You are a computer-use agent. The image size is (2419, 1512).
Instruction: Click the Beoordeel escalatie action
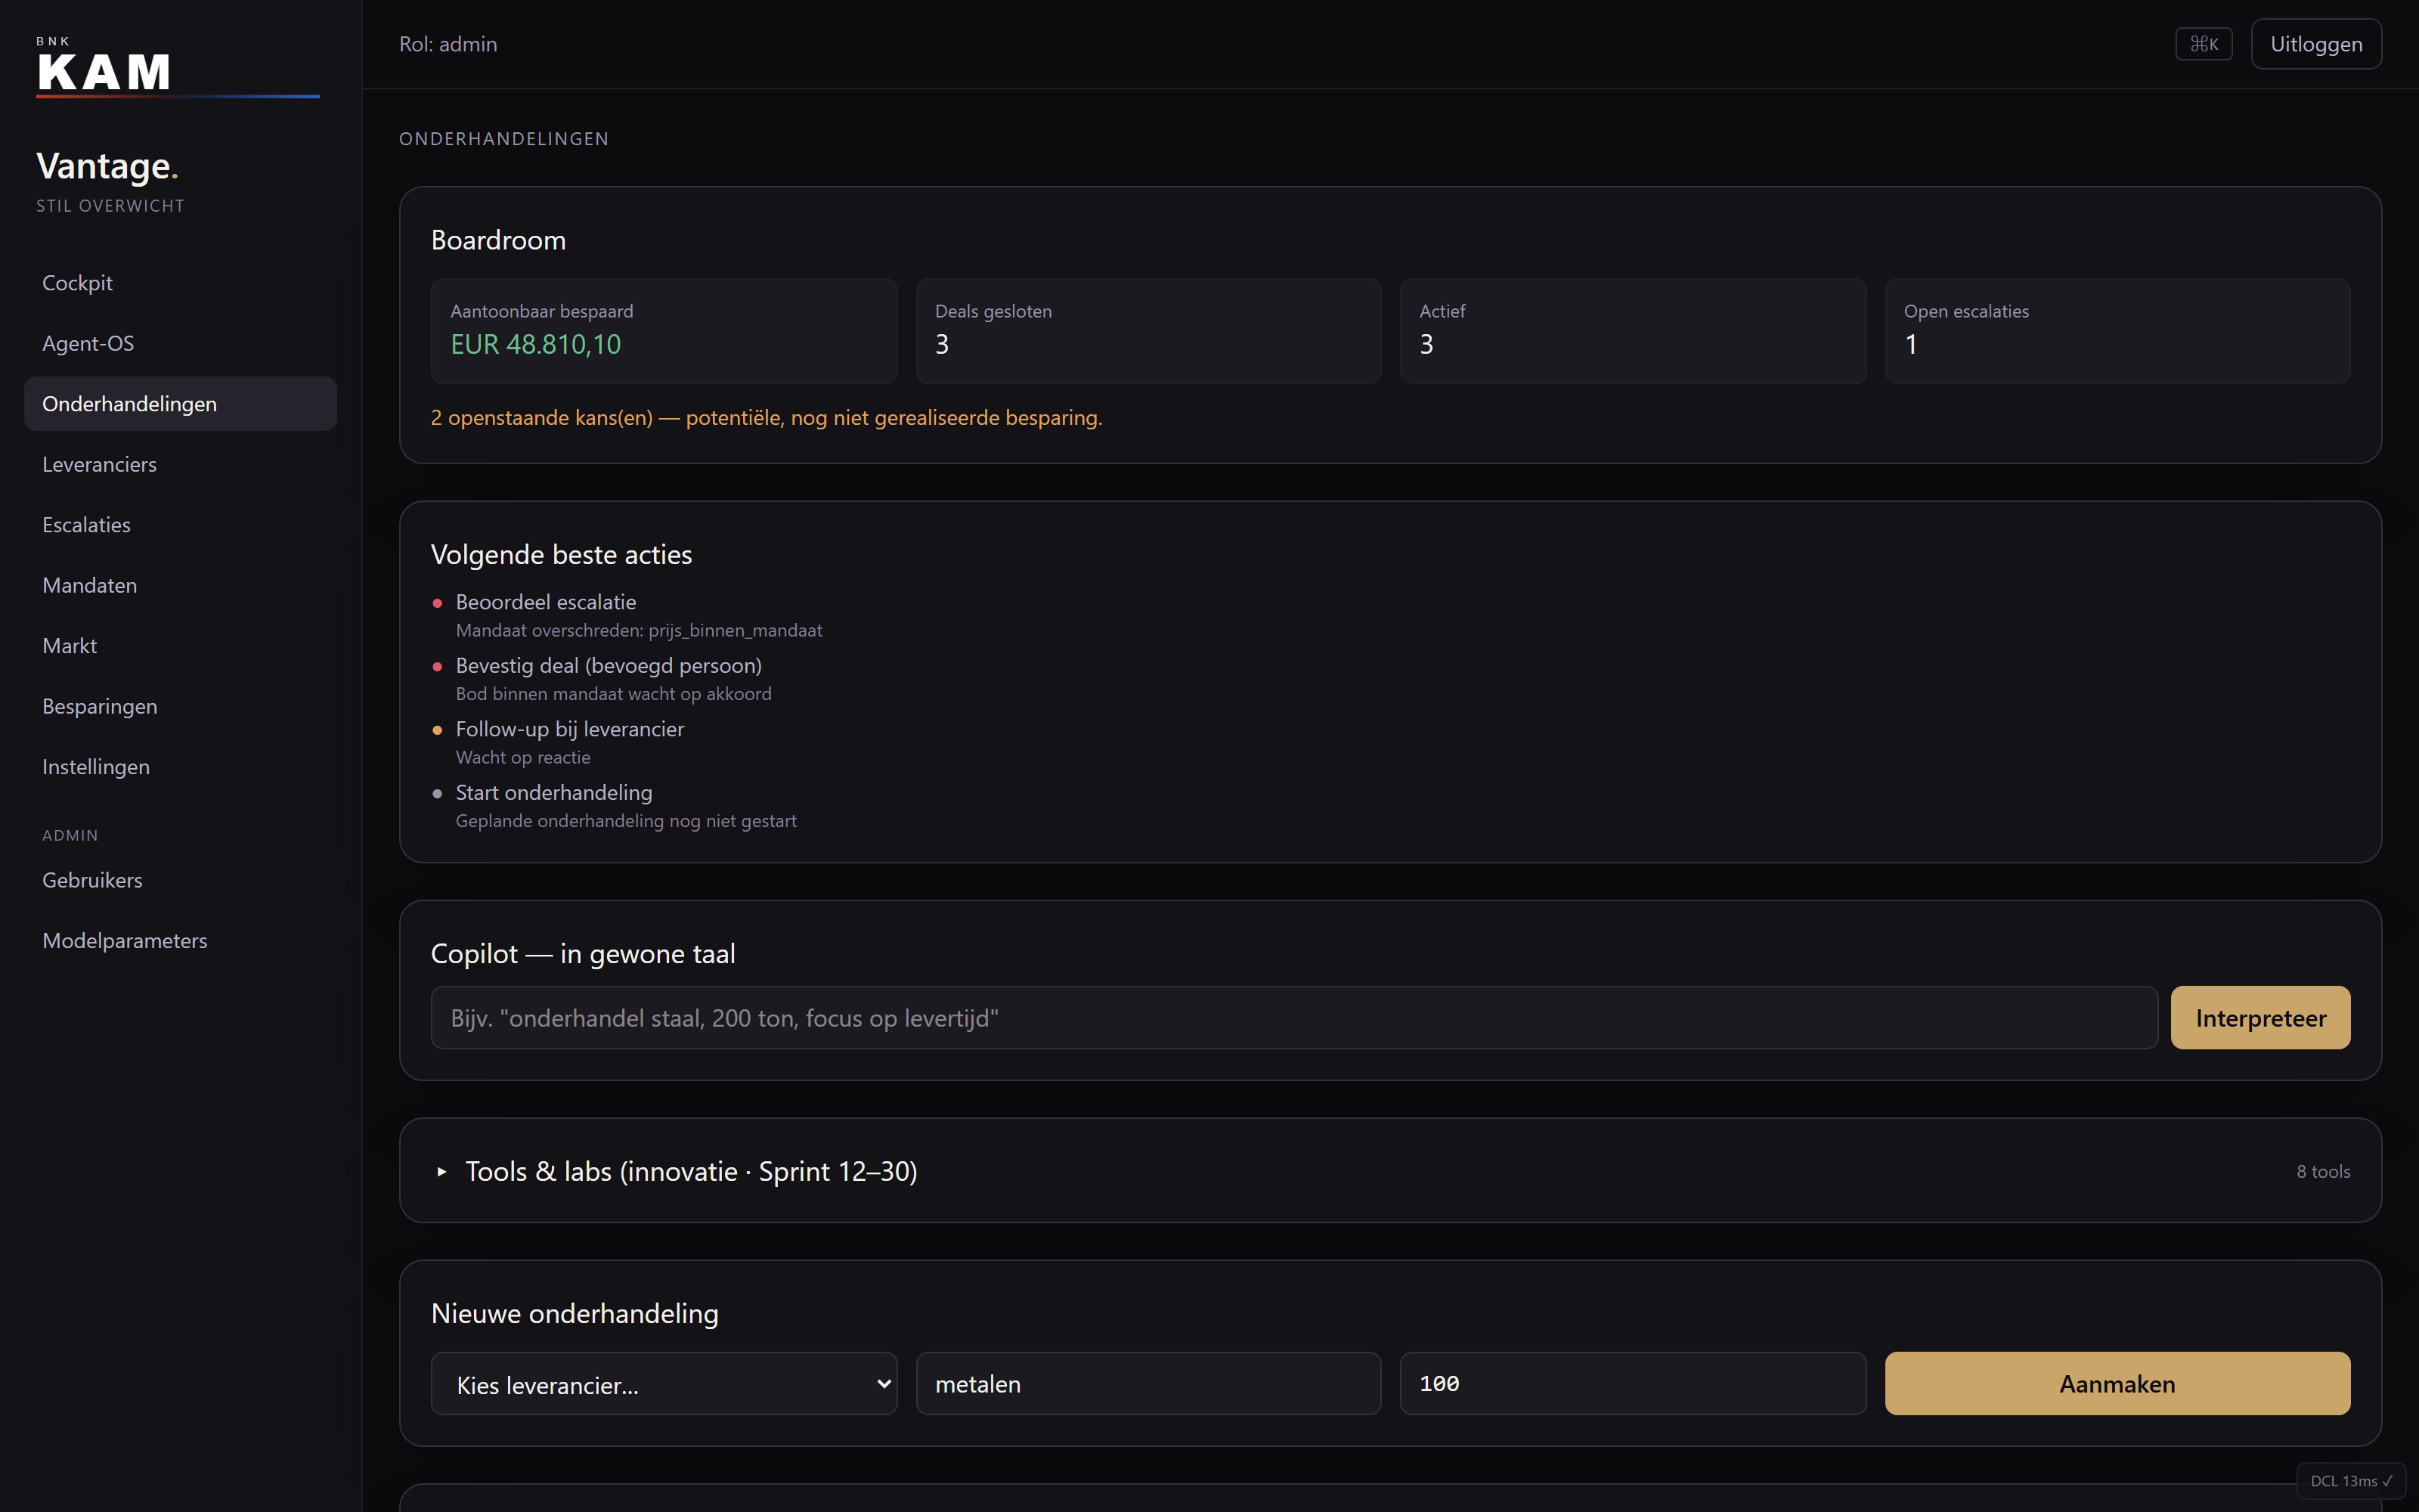[546, 602]
